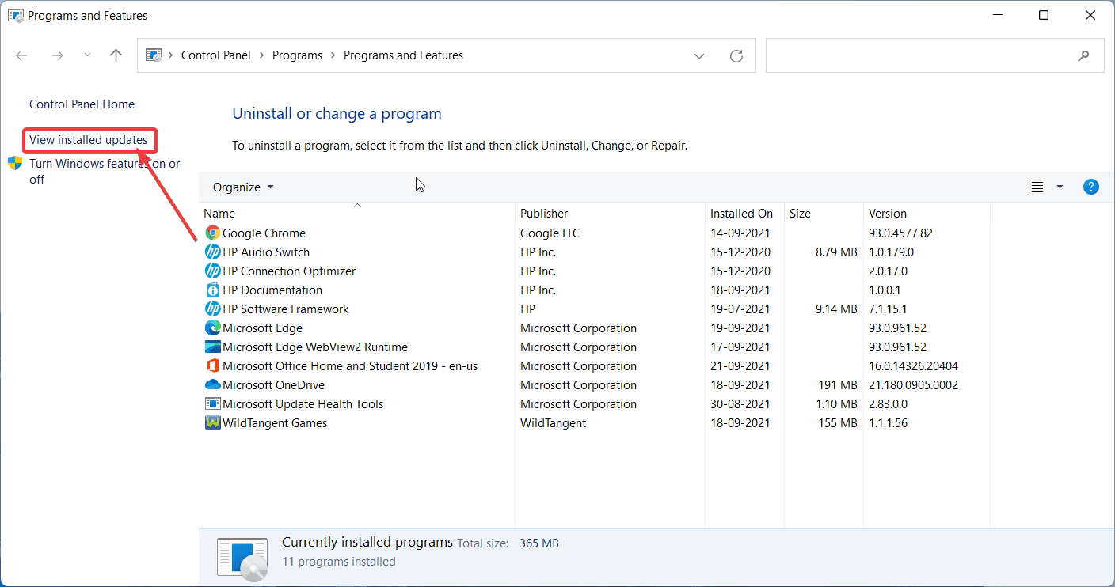Screen dimensions: 1115x587
Task: Click the Microsoft Update Health Tools icon
Action: pos(212,403)
